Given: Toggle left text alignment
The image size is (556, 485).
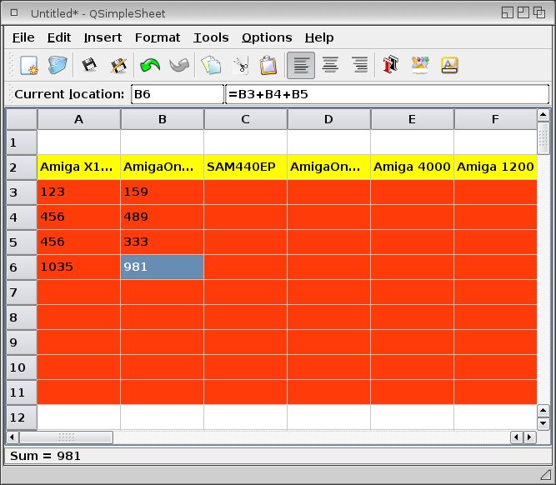Looking at the screenshot, I should click(301, 65).
